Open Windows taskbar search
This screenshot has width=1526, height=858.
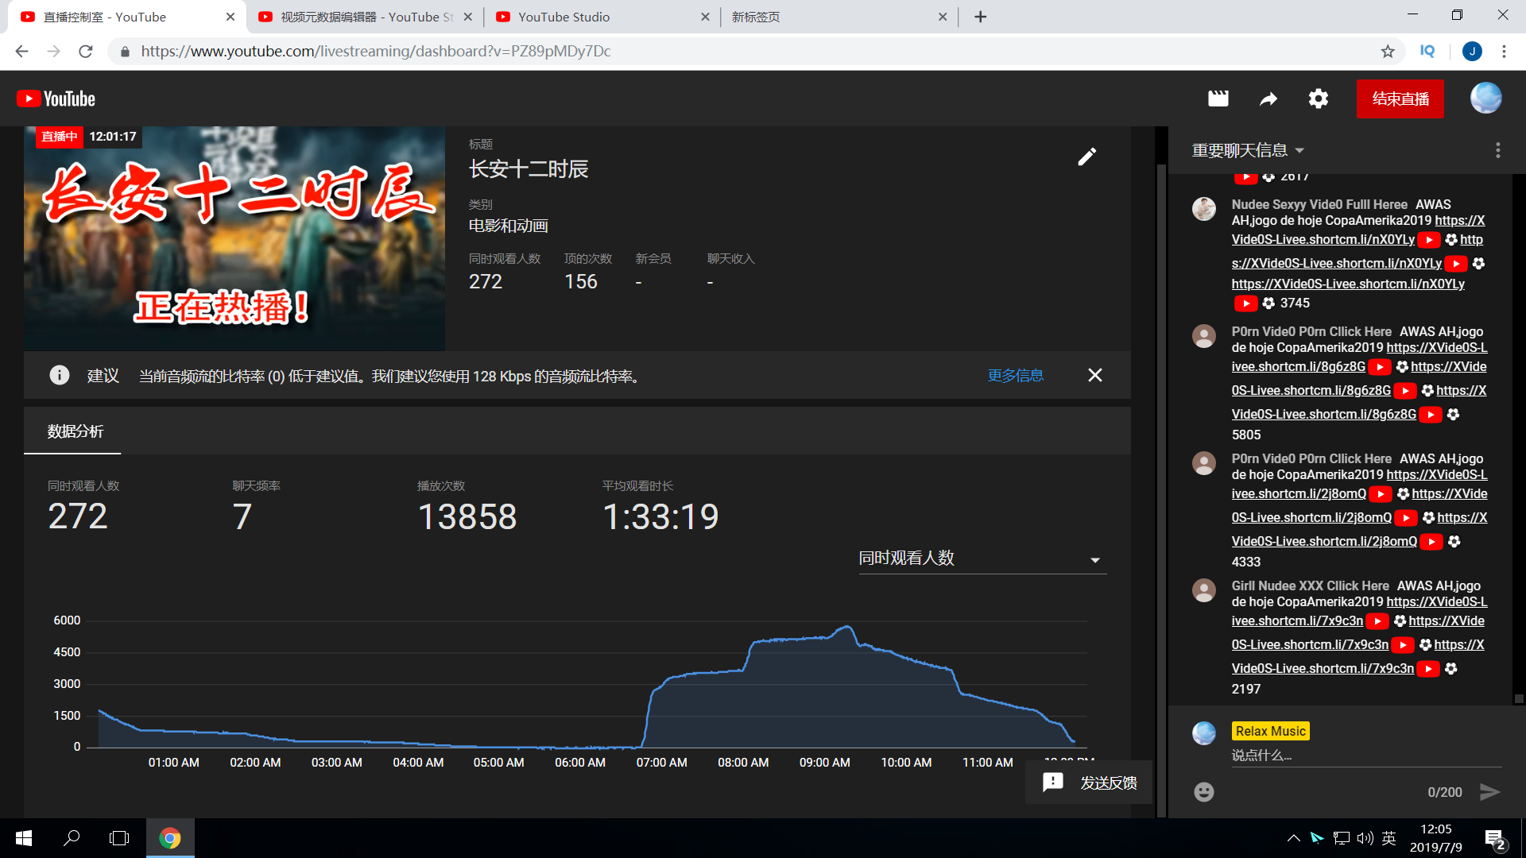pyautogui.click(x=72, y=838)
